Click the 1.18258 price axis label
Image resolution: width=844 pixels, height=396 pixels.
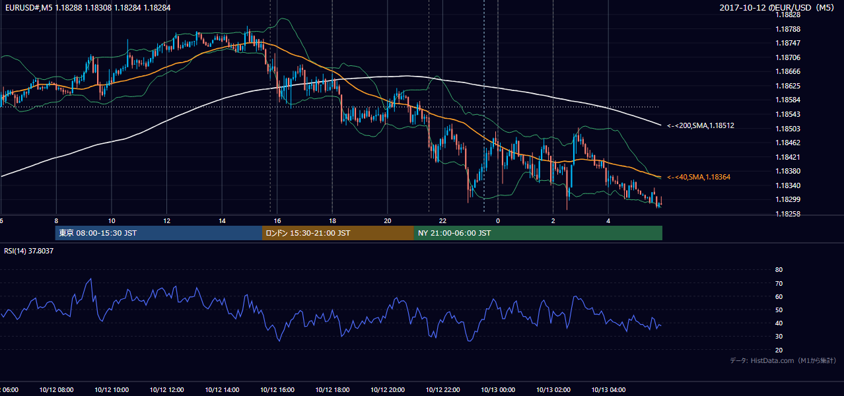[789, 214]
